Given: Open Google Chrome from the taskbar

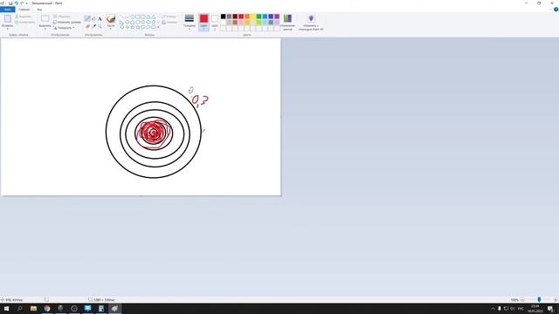Looking at the screenshot, I should coord(47,309).
